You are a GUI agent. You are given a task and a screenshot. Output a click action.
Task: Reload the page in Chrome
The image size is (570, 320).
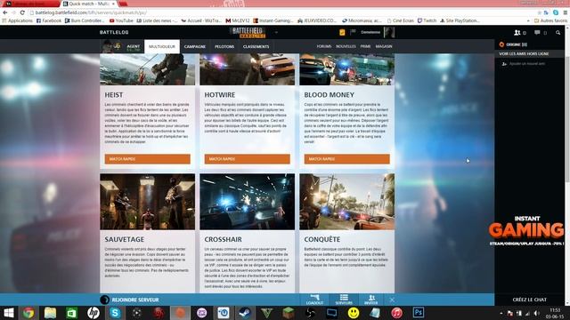[x=22, y=12]
